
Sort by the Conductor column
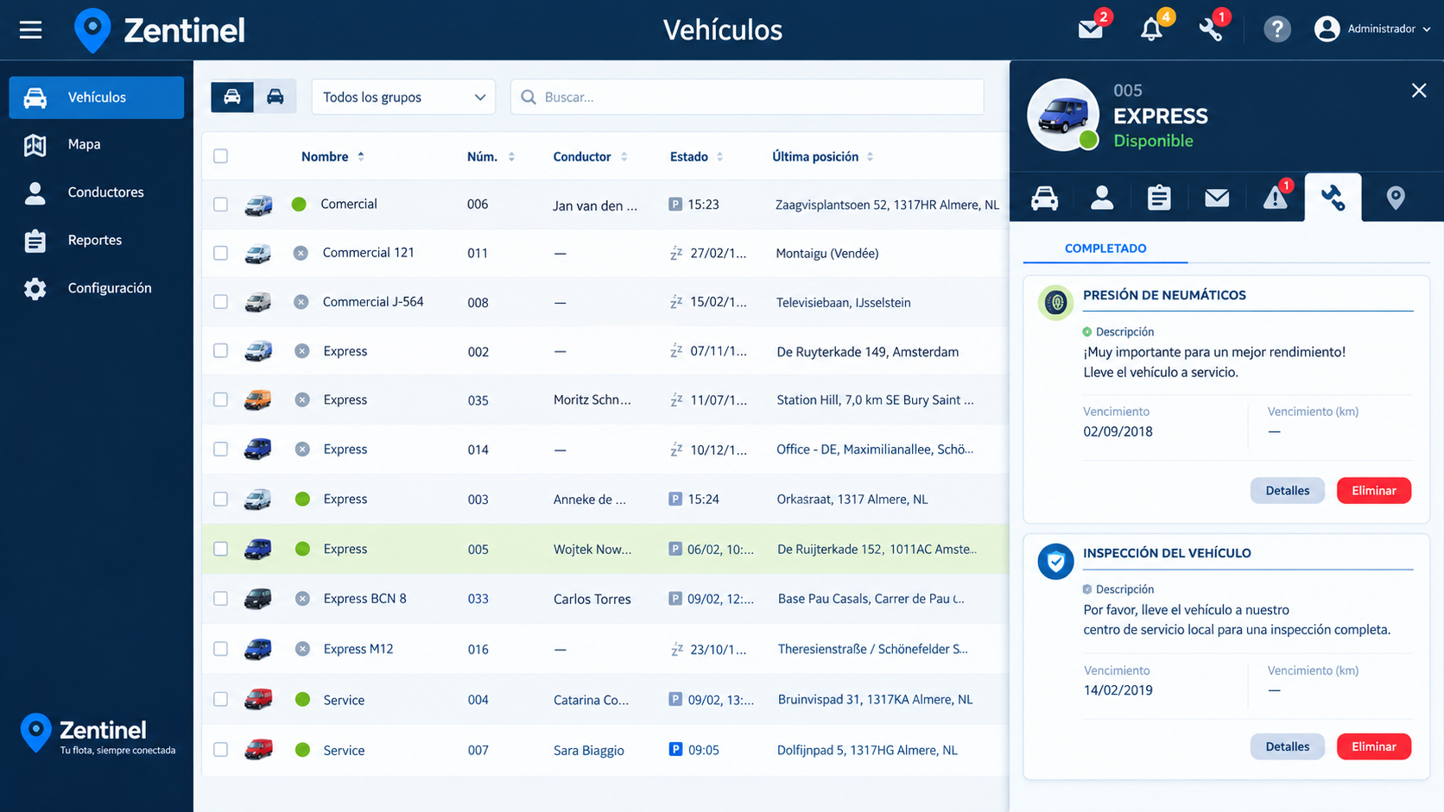pos(591,156)
